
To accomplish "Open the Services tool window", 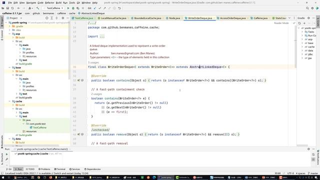I will click(74, 169).
